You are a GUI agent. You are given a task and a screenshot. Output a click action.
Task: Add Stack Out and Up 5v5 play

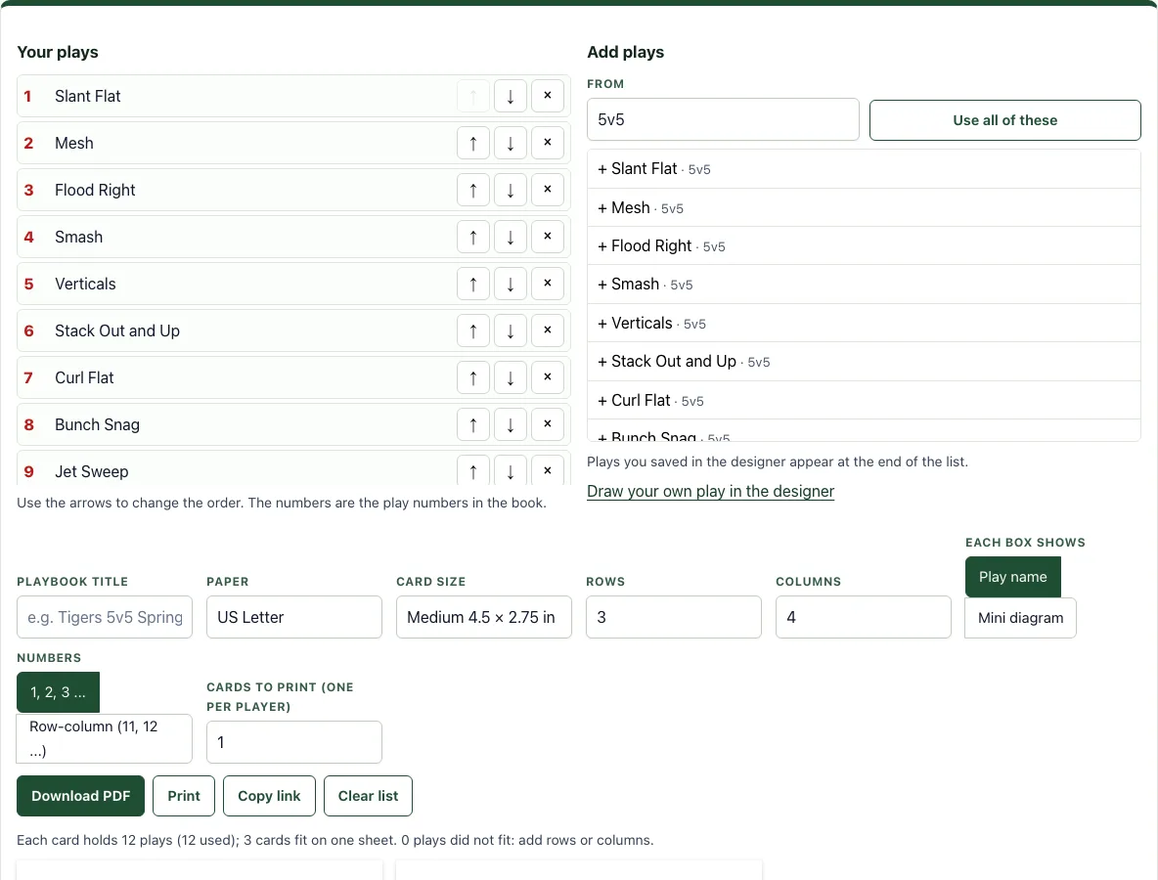pos(864,362)
